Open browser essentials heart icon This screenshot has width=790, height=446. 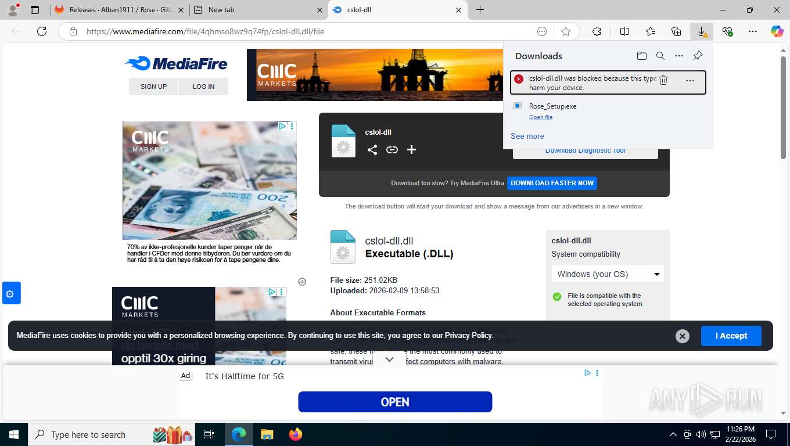pyautogui.click(x=727, y=31)
